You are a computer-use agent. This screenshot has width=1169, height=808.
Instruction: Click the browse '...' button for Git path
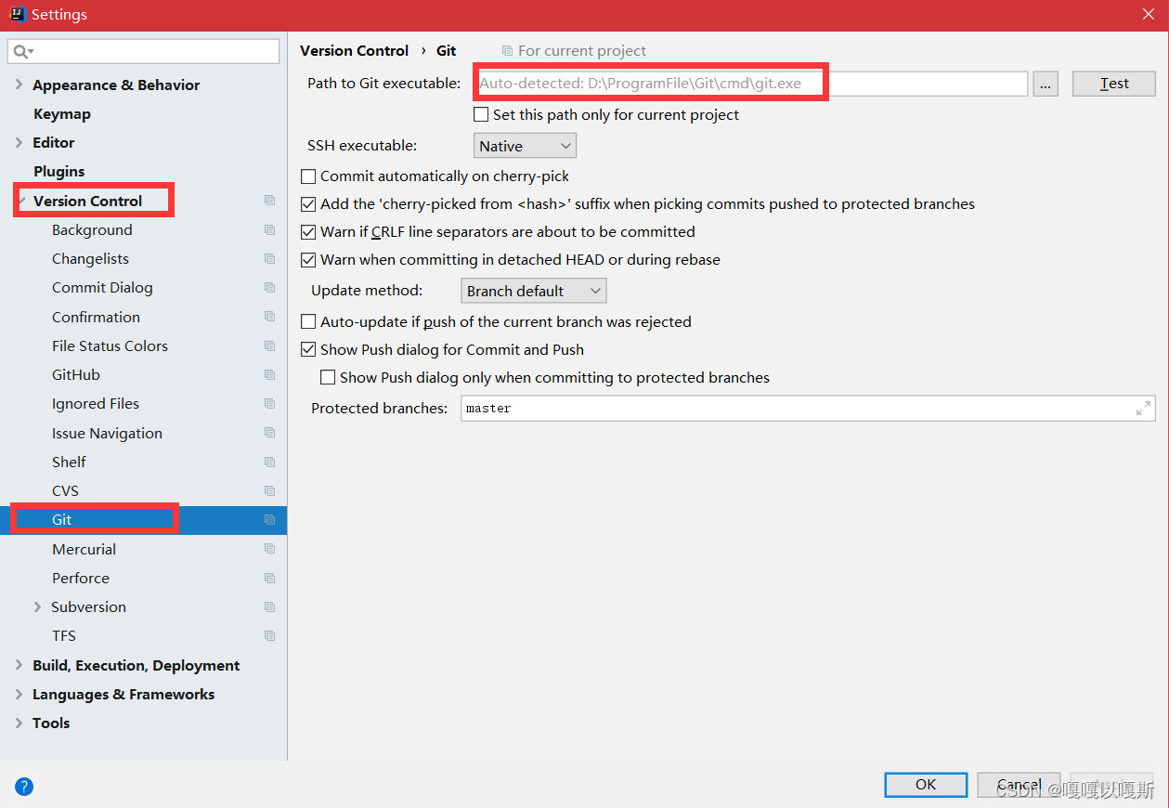(1046, 84)
